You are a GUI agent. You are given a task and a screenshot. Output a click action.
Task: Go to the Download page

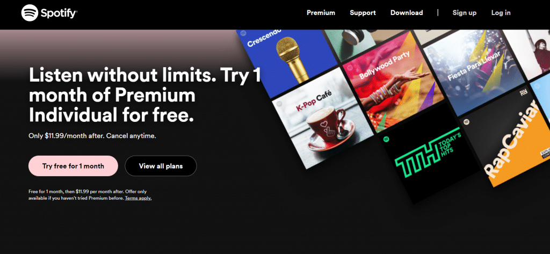(407, 13)
